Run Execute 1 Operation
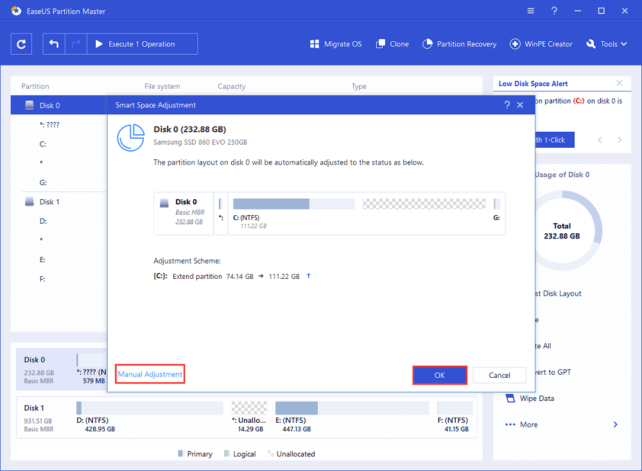 tap(142, 44)
